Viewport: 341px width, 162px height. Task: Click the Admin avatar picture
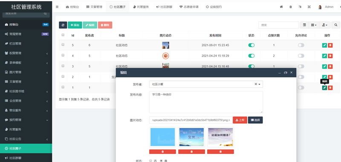pyautogui.click(x=320, y=7)
